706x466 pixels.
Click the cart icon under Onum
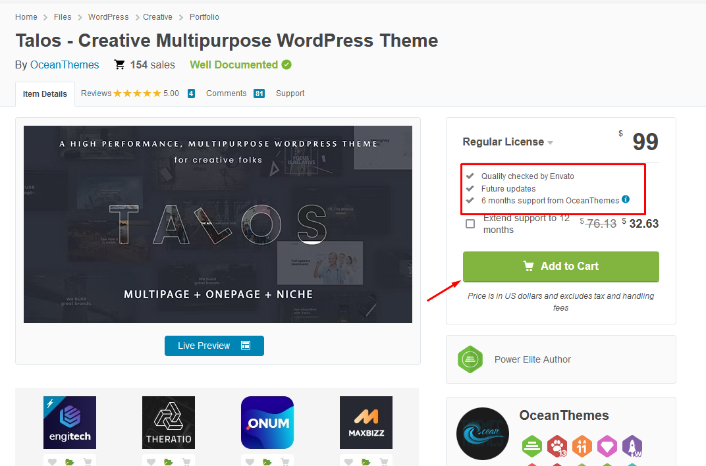point(285,462)
